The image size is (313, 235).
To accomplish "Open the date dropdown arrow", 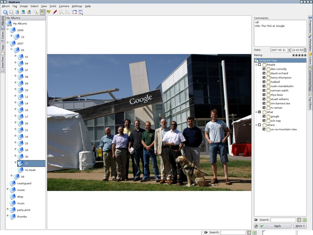I will [x=289, y=50].
